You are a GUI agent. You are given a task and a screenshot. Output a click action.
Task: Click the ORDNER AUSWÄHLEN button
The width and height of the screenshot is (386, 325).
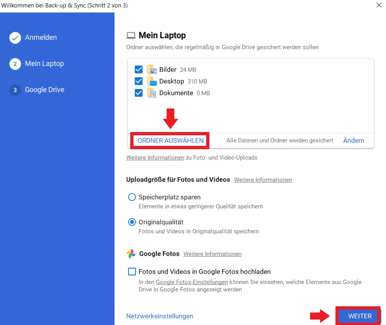[170, 140]
